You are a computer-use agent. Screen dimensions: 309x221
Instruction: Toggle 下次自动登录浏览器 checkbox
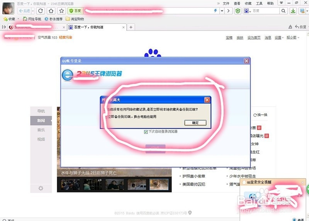[146, 132]
